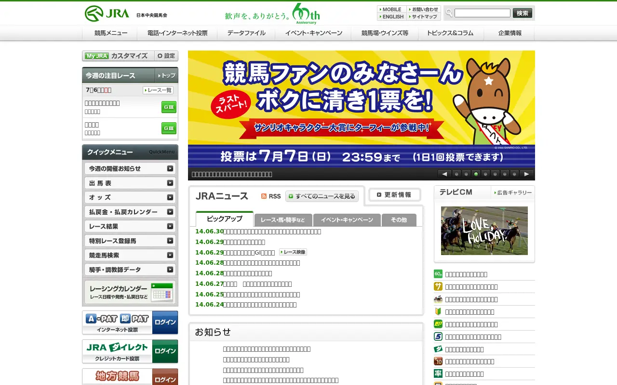This screenshot has width=617, height=385.
Task: Select the last banner slide dot
Action: pos(514,174)
